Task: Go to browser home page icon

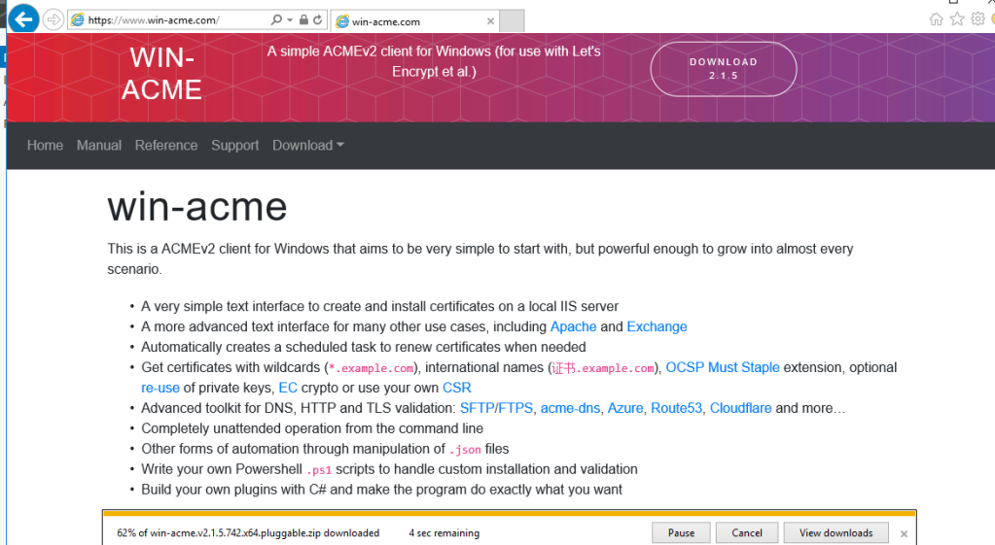Action: point(936,19)
